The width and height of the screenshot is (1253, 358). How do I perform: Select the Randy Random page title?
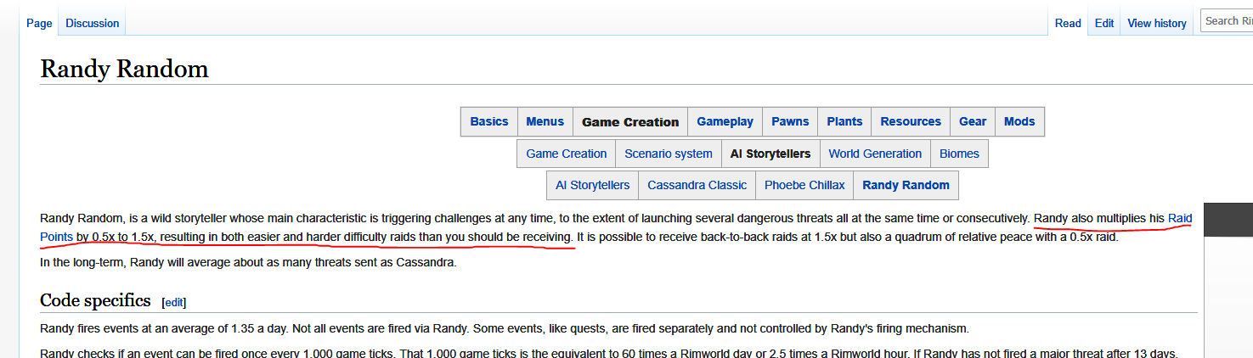124,69
